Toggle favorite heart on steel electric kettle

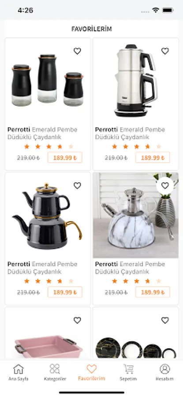pyautogui.click(x=165, y=51)
